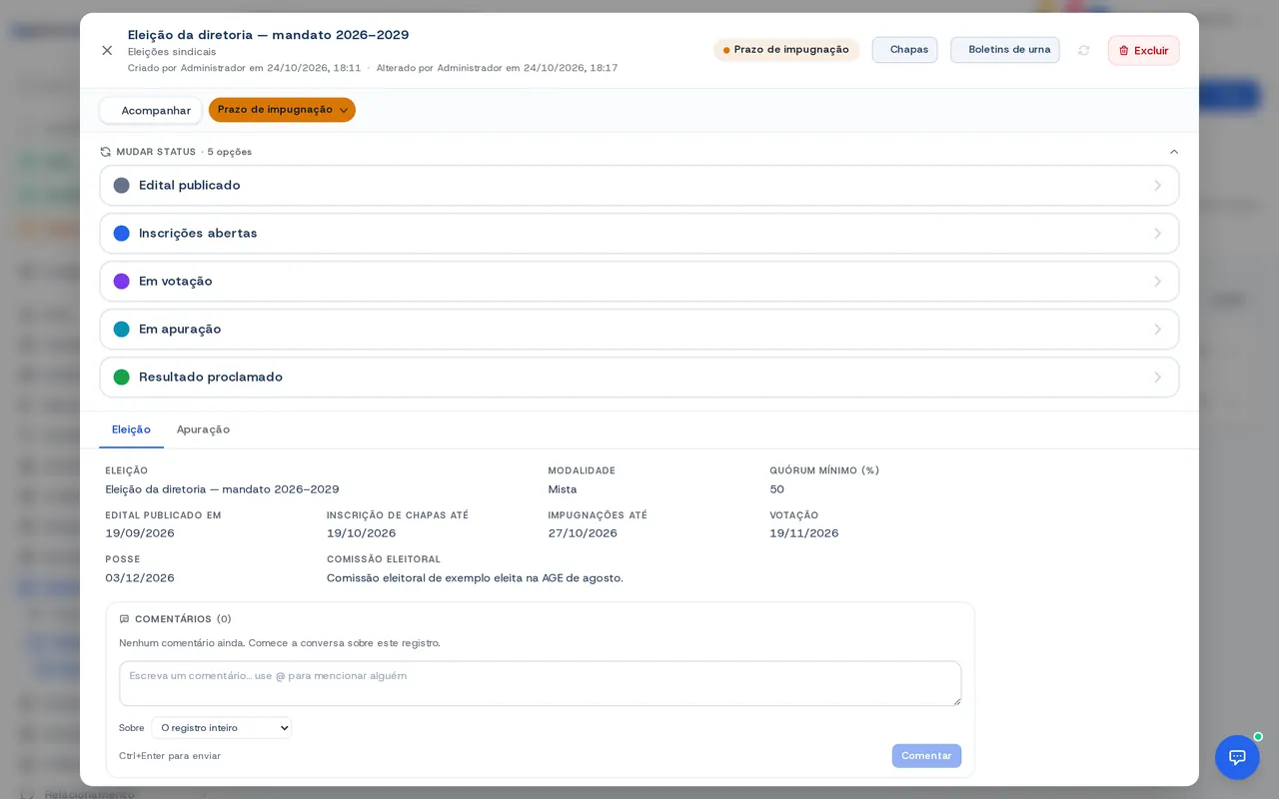Viewport: 1279px width, 799px height.
Task: Delete the record with Excluir
Action: [x=1143, y=50]
